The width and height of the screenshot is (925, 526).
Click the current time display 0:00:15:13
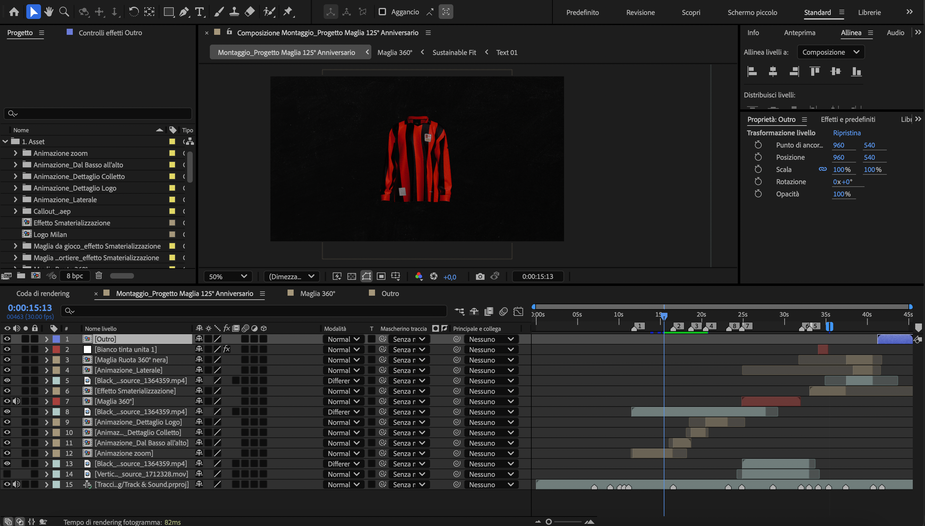pos(30,307)
